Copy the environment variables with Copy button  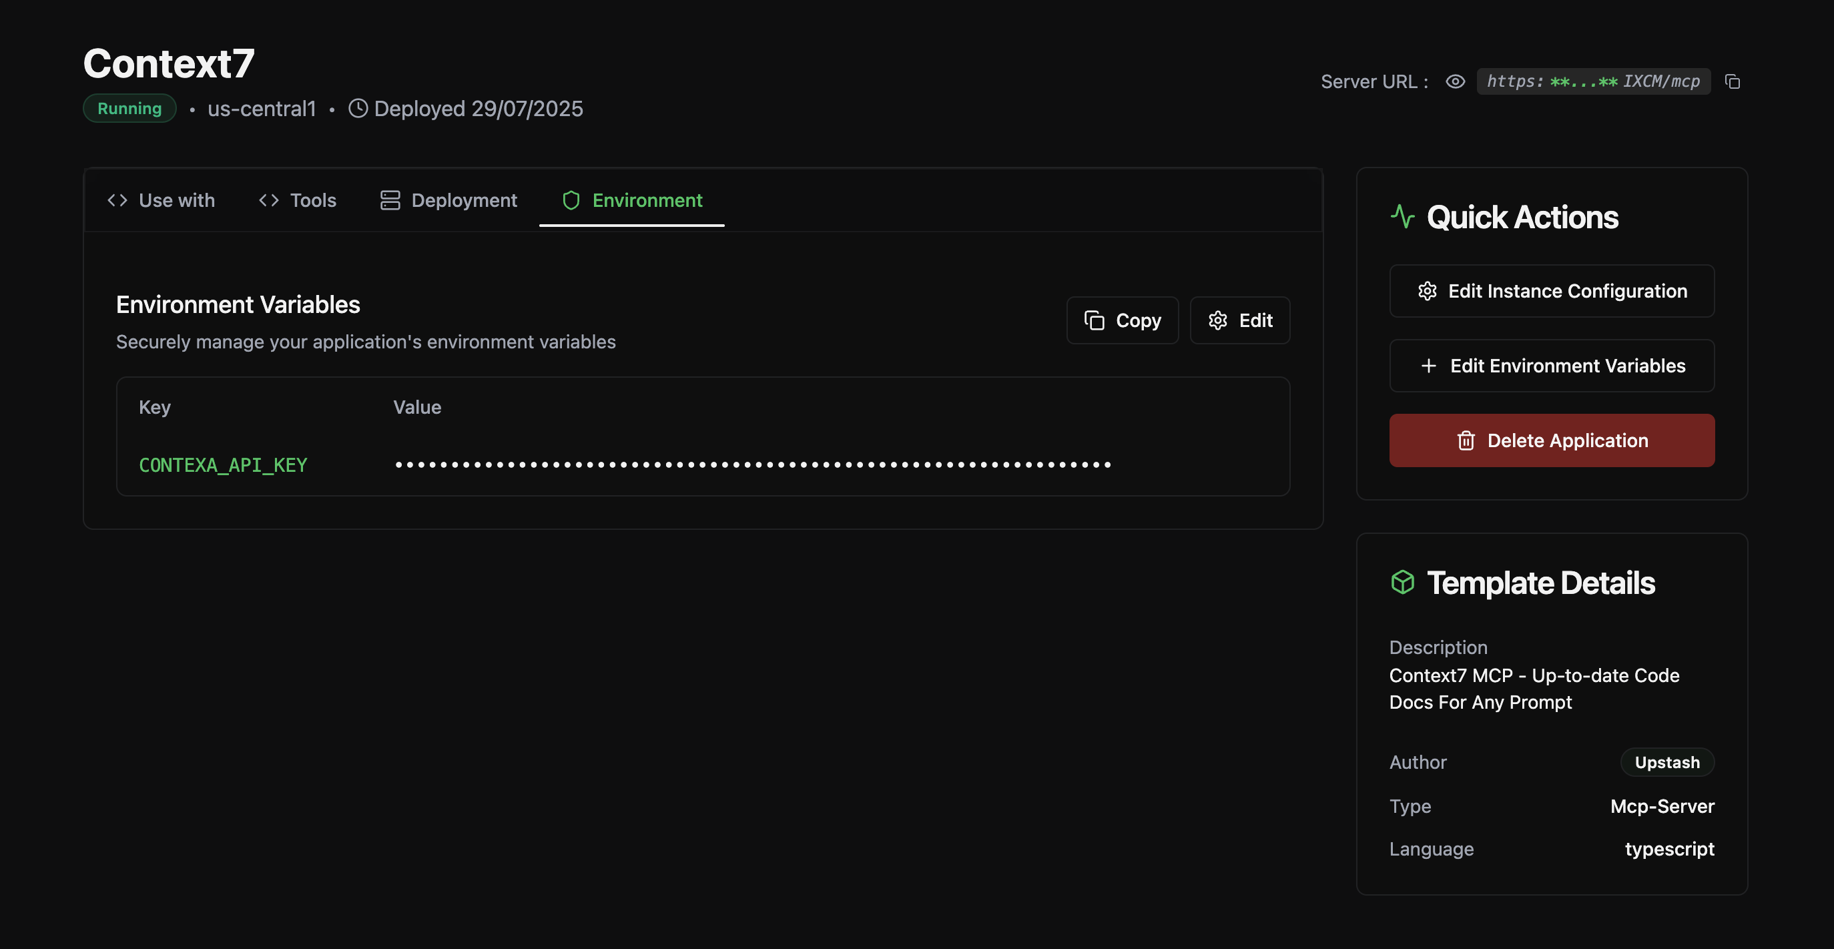[x=1123, y=320]
